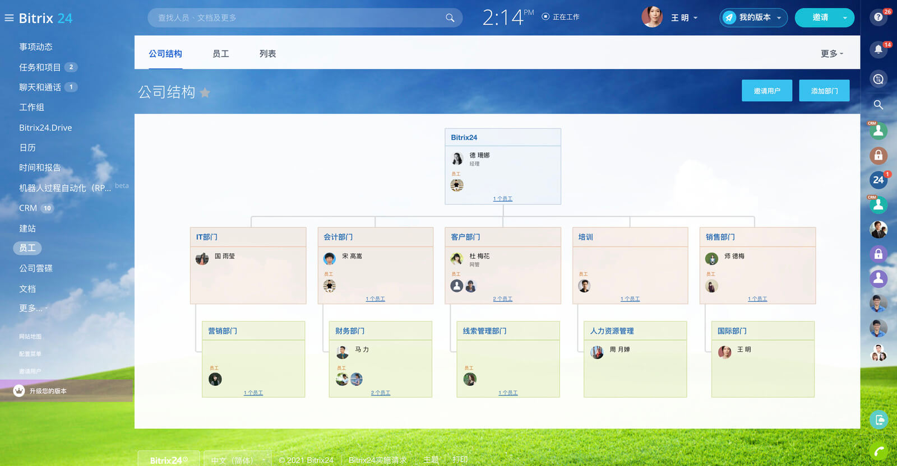897x466 pixels.
Task: Open the 2个员工 link in the 财务部门 box
Action: (381, 393)
